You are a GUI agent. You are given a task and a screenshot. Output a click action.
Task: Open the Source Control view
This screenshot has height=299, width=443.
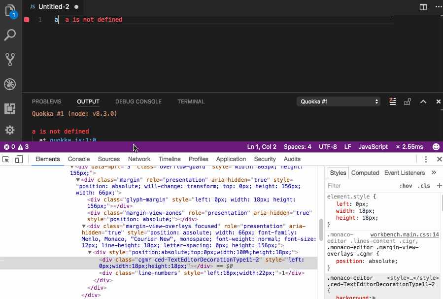tap(10, 59)
